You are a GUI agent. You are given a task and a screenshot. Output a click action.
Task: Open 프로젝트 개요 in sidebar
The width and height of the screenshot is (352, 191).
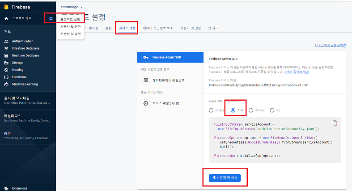click(x=22, y=18)
